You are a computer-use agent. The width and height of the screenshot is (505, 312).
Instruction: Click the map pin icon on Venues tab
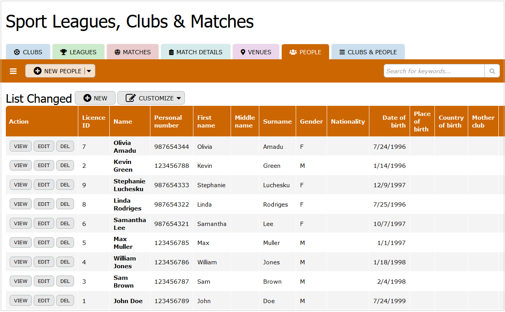coord(243,52)
